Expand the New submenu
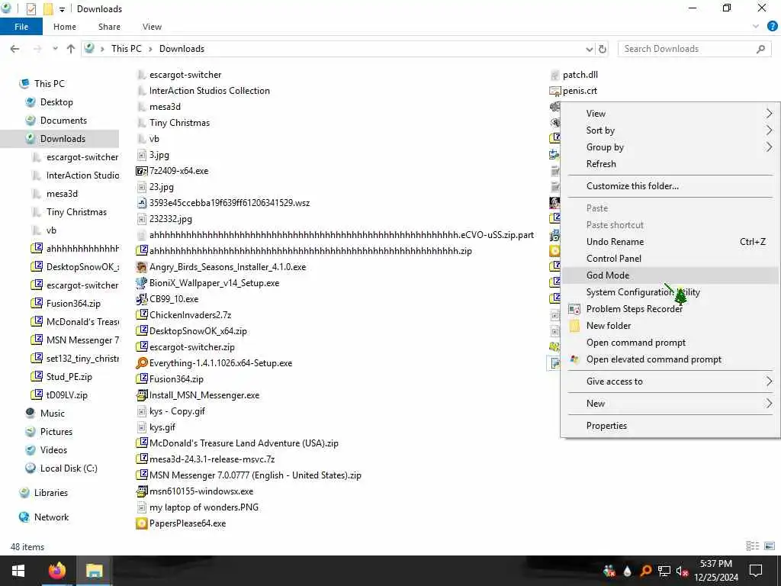The width and height of the screenshot is (781, 586). [x=769, y=404]
